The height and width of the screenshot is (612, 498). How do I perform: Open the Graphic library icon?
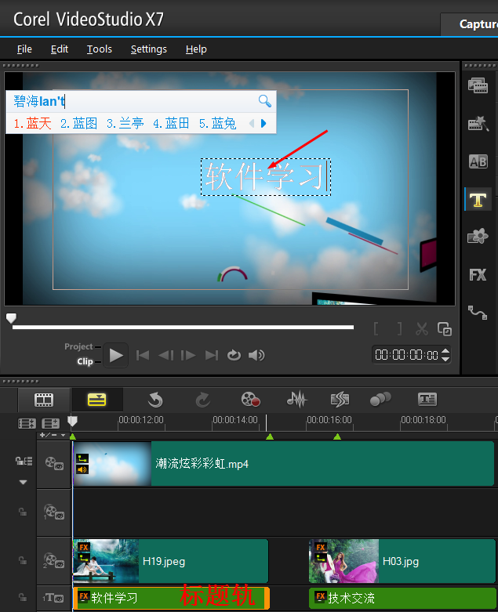(478, 236)
